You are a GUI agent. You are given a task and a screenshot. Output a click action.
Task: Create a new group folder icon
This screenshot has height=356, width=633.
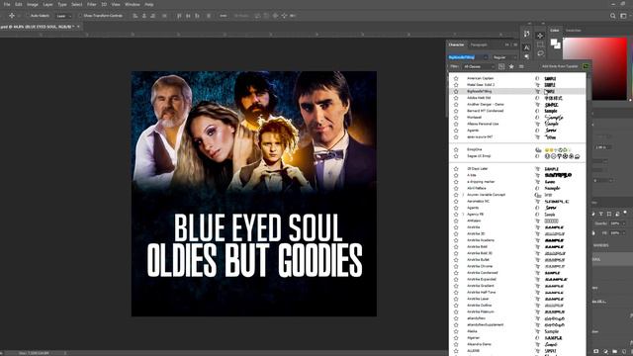(615, 352)
